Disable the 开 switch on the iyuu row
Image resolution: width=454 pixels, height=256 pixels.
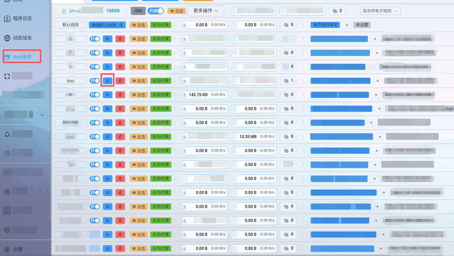94,81
